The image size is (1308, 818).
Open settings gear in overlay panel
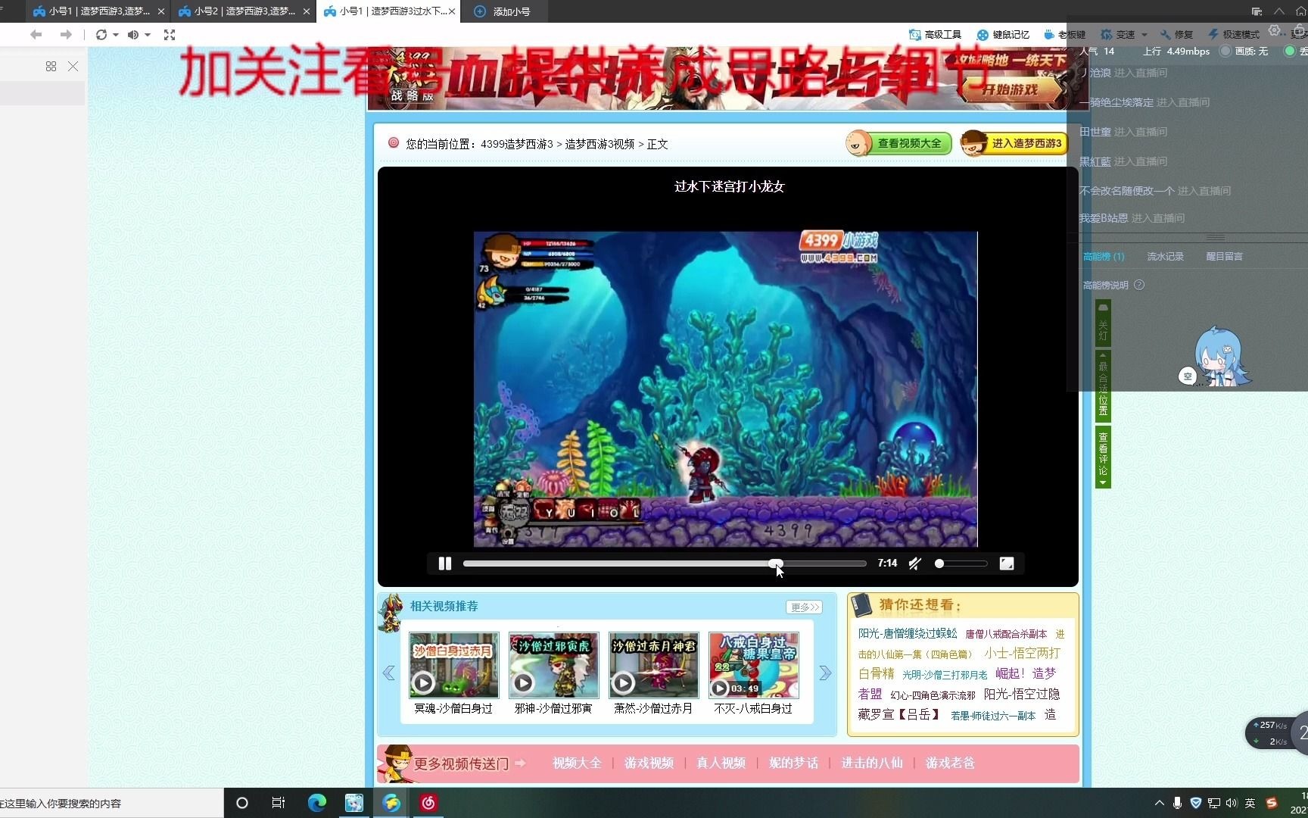[1275, 30]
